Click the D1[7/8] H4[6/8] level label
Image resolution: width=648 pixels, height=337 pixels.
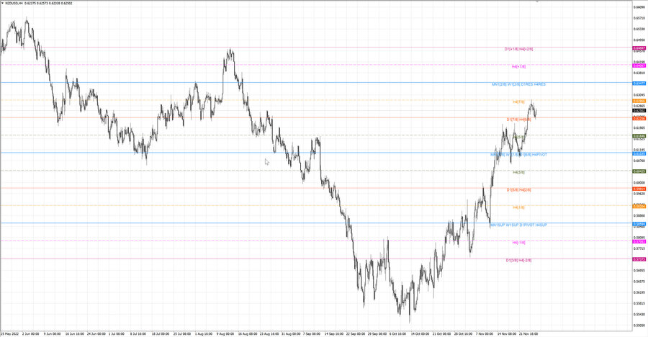point(518,120)
